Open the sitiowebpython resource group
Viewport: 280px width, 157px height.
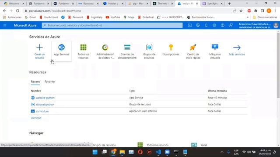[x=45, y=105]
